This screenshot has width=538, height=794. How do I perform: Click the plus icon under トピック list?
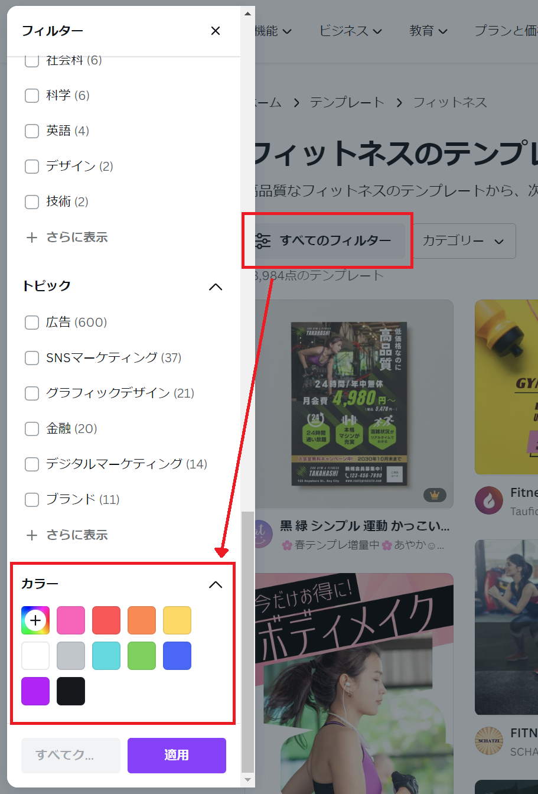click(31, 535)
